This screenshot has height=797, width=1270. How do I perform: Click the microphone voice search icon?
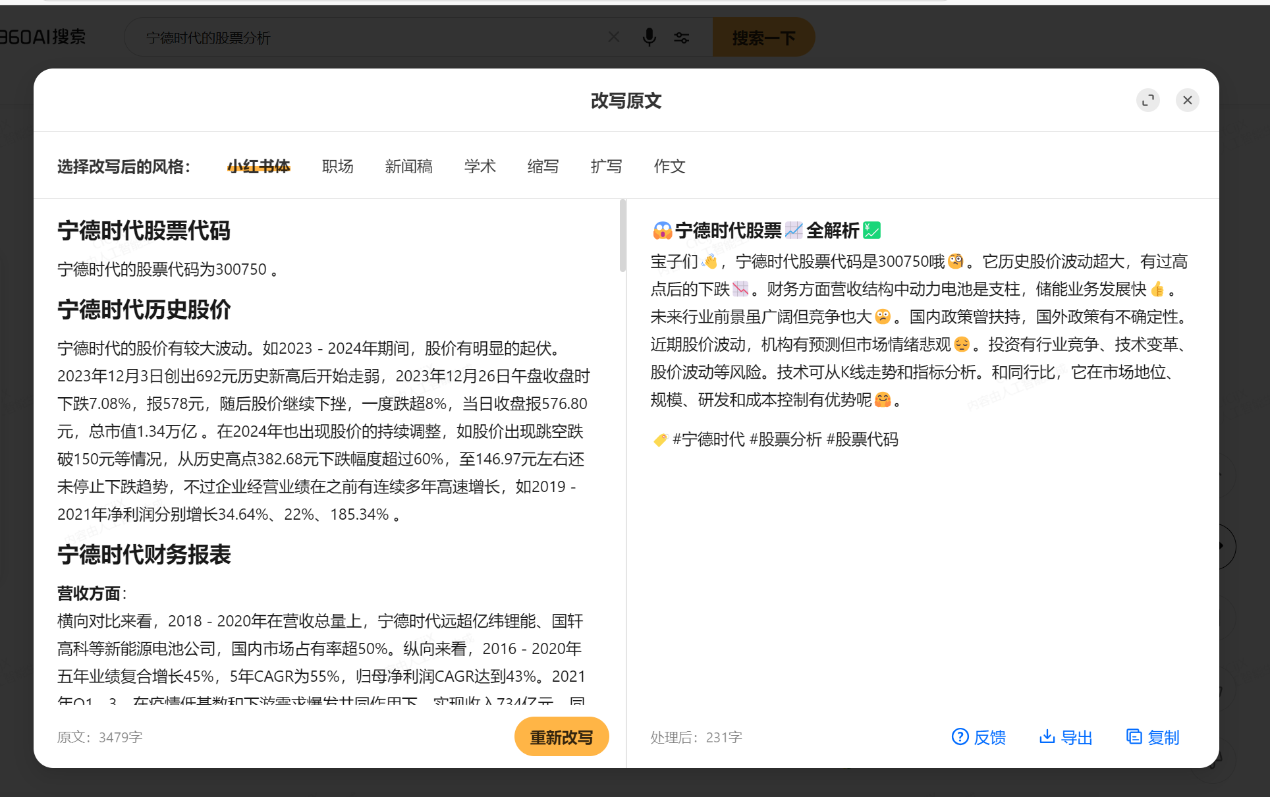(649, 38)
